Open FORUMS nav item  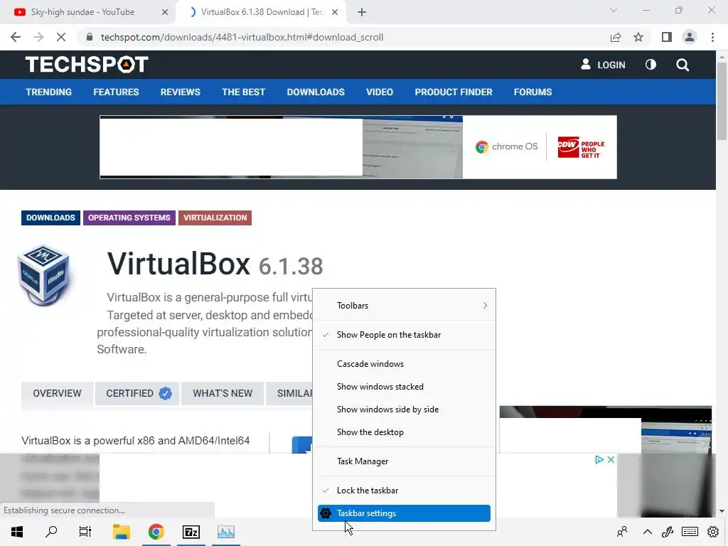coord(532,92)
